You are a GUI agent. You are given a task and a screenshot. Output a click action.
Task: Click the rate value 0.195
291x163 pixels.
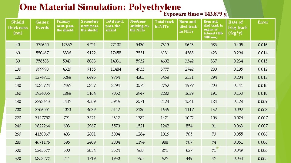pos(238,69)
